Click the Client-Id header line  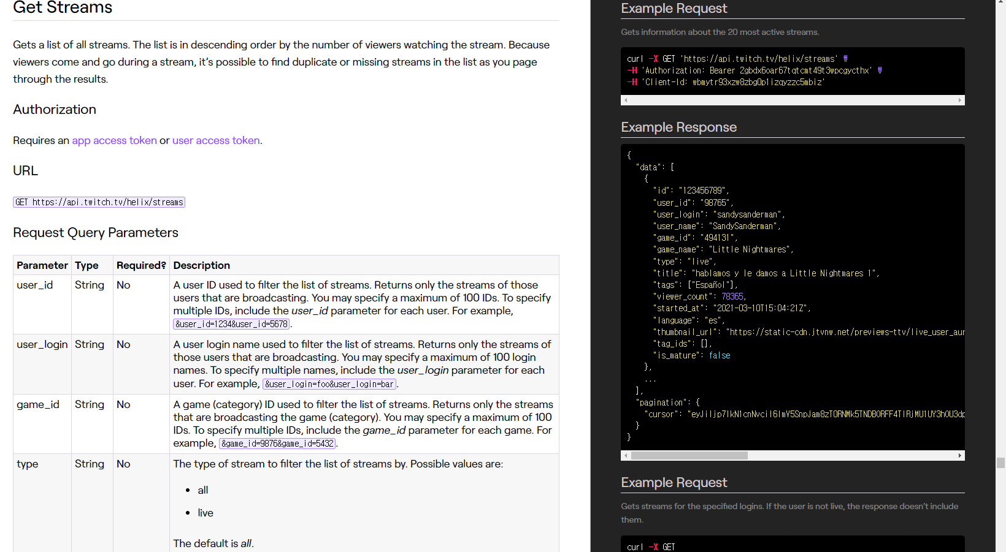pyautogui.click(x=726, y=82)
